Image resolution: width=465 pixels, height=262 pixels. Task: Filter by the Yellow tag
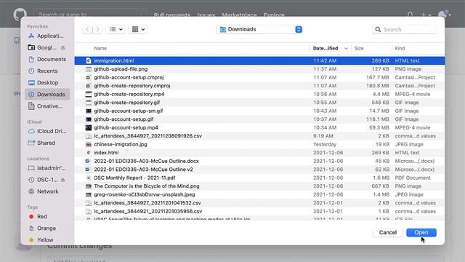pos(47,239)
